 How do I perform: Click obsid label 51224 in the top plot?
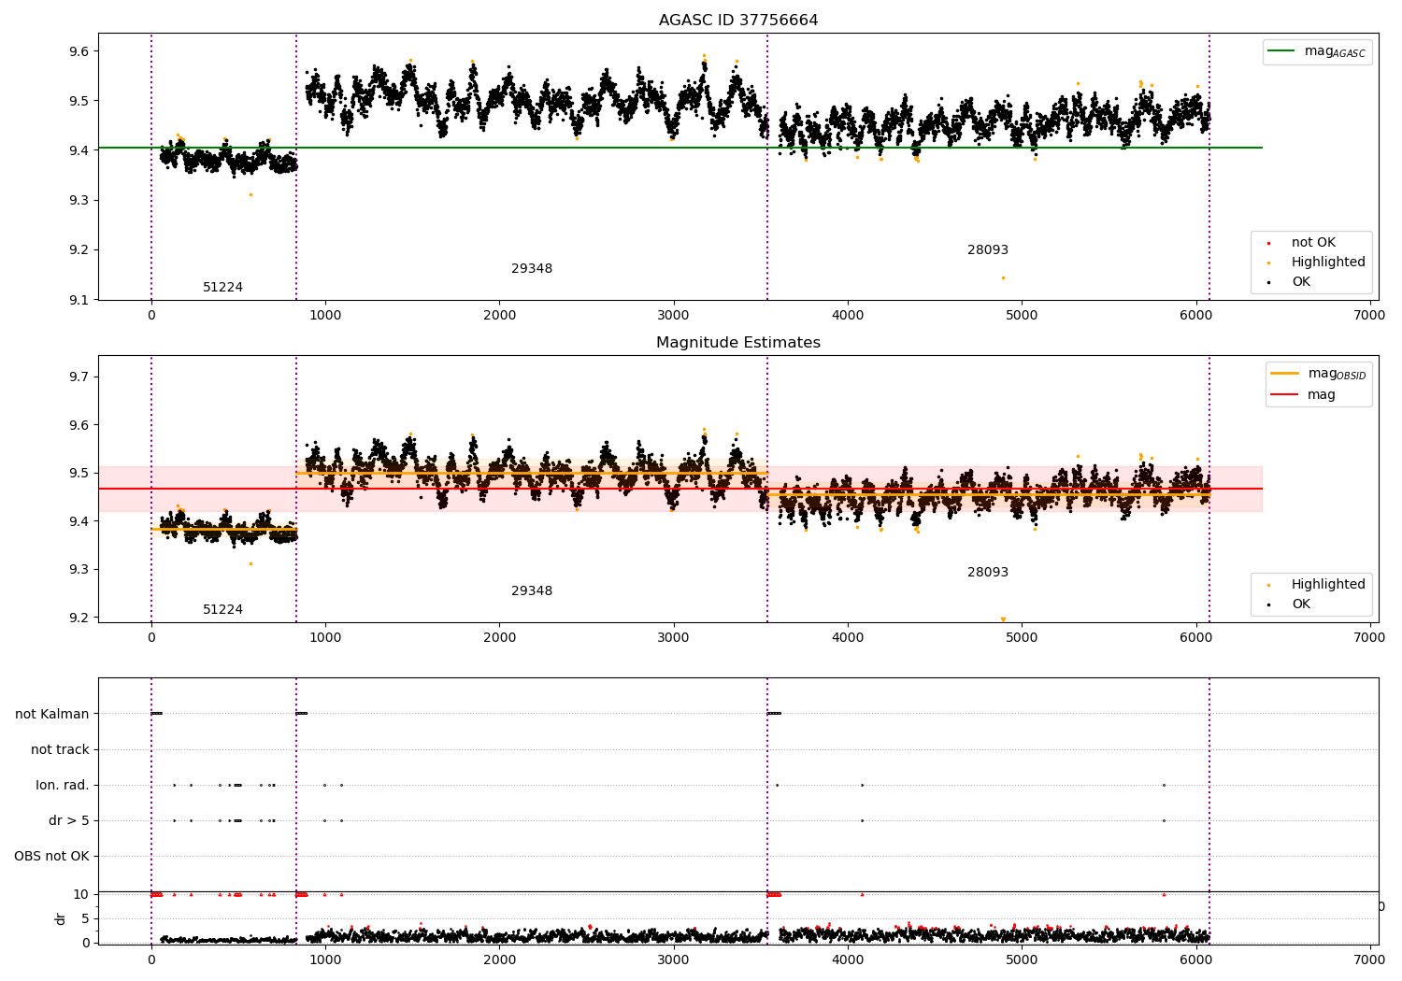tap(222, 288)
